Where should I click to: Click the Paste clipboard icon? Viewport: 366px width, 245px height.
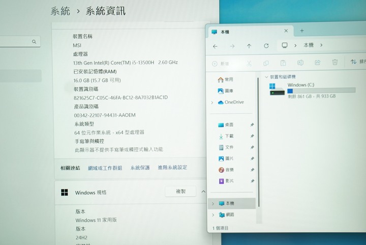click(x=283, y=63)
